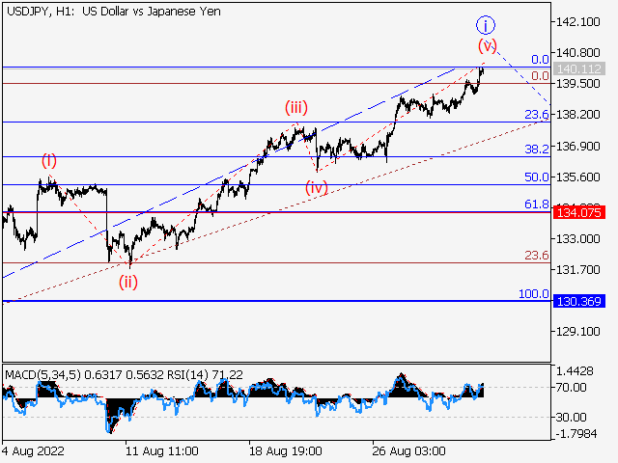Click the 139.500 price axis value
The image size is (618, 463).
coord(577,84)
